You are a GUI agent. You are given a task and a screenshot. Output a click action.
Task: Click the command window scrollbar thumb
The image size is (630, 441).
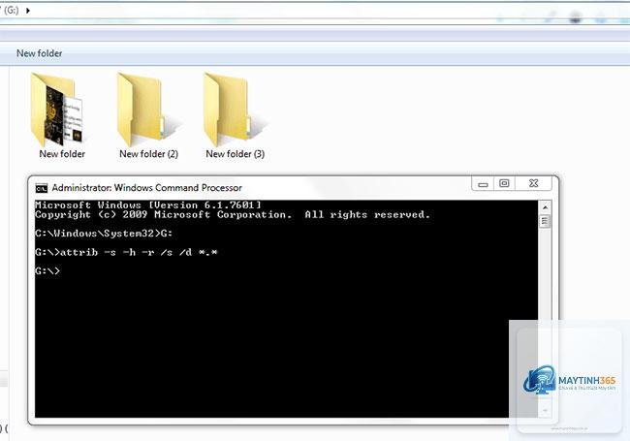coord(546,221)
